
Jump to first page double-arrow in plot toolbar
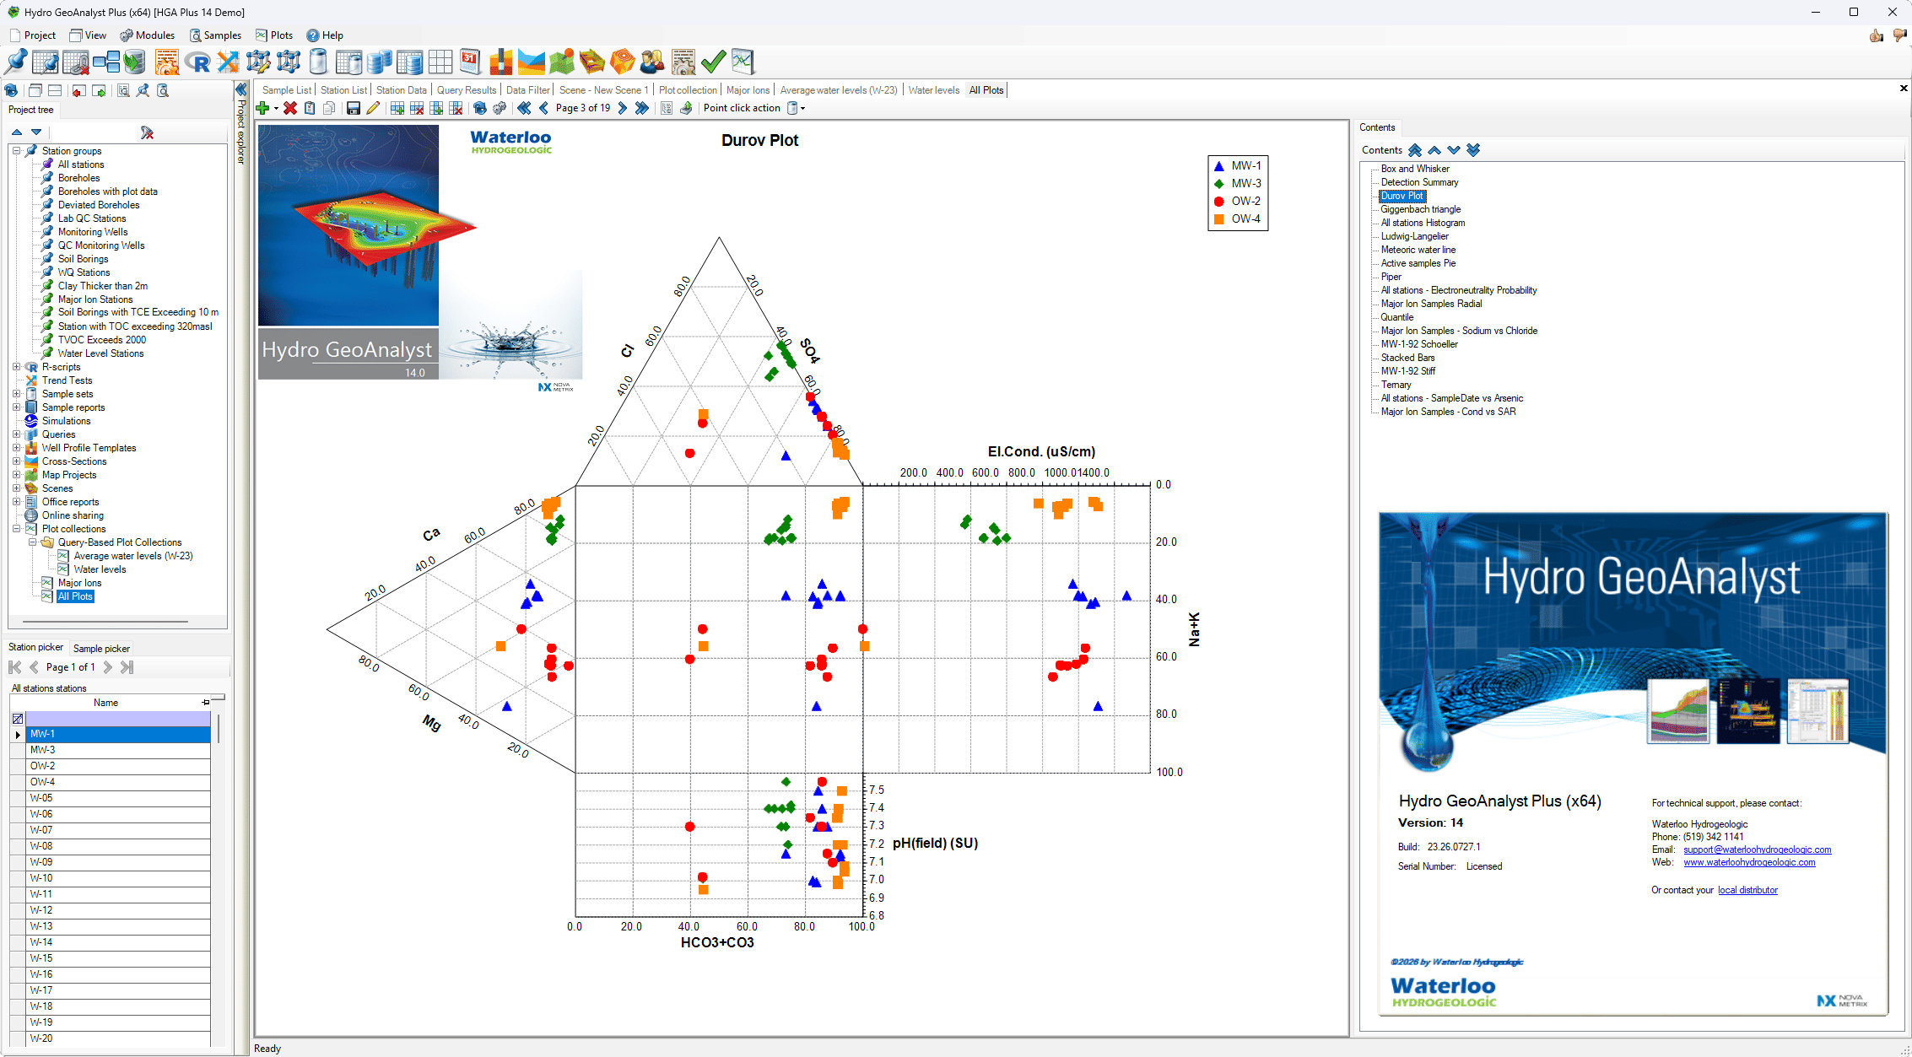pyautogui.click(x=524, y=108)
